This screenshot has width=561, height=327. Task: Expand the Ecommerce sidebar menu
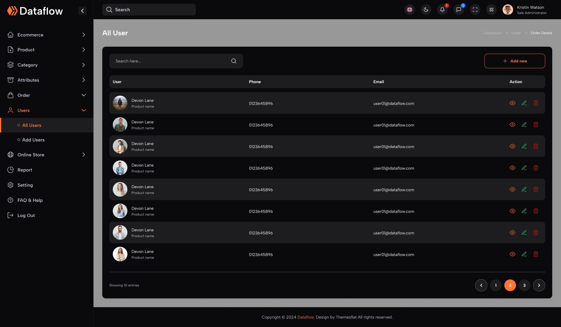pos(30,35)
